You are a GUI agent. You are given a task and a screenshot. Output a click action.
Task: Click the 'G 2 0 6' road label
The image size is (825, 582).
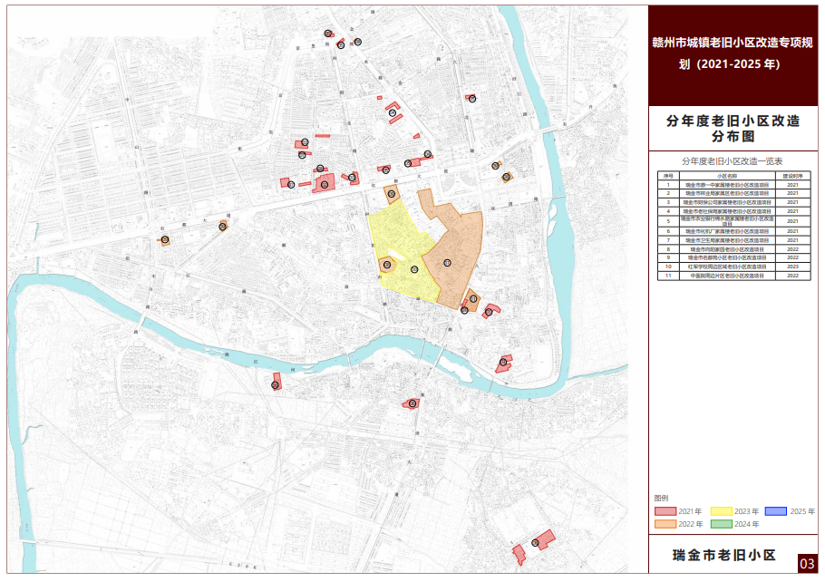[x=243, y=567]
